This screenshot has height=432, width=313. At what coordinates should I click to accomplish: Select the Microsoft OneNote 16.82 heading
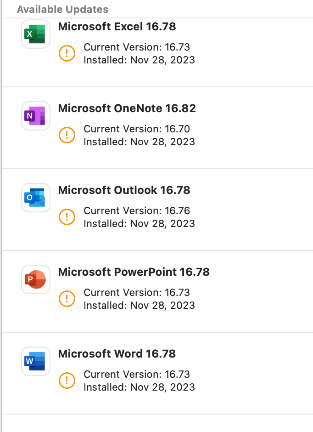click(127, 108)
